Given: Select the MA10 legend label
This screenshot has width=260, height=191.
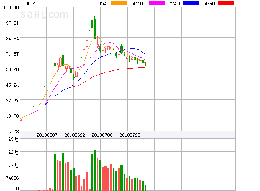Looking at the screenshot, I should click(x=137, y=3).
